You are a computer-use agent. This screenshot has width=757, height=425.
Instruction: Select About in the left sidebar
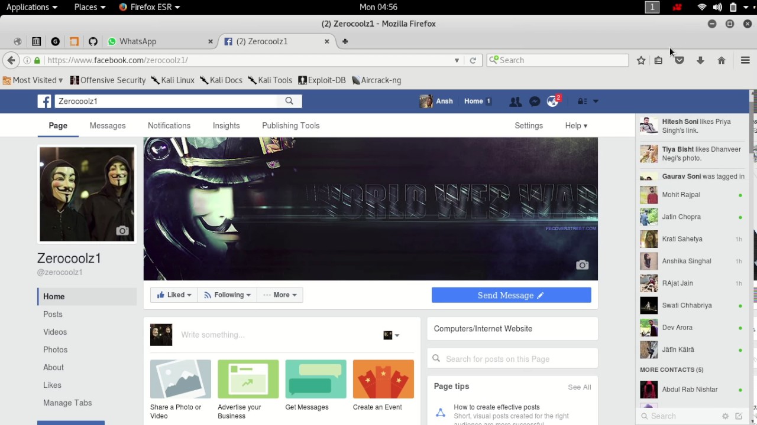(x=53, y=368)
